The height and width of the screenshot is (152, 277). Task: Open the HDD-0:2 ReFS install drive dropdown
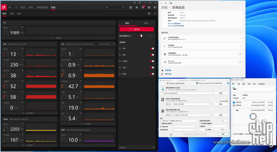point(209,115)
